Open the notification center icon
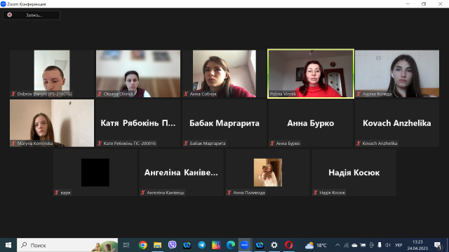Viewport: 449px width, 252px height. point(438,245)
